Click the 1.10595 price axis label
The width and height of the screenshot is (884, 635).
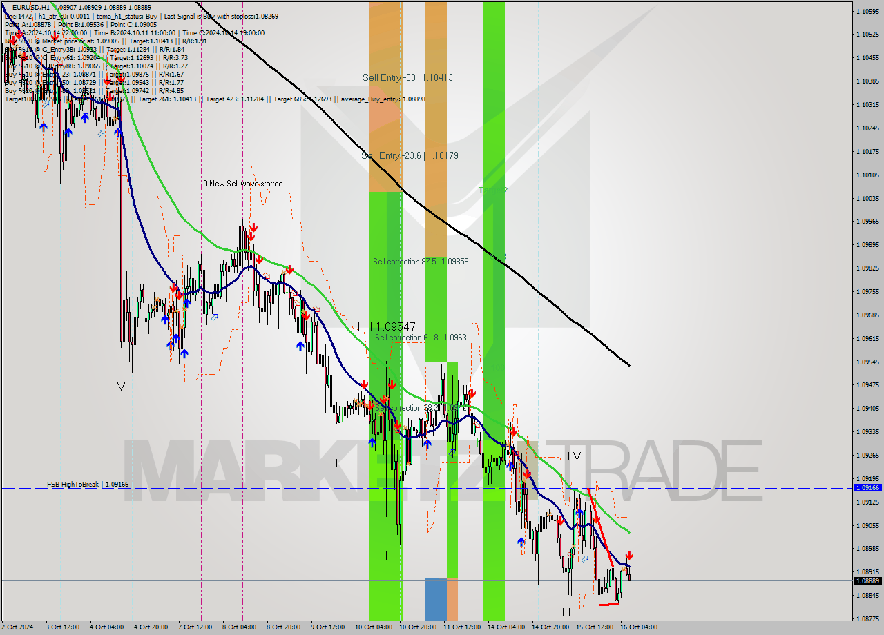point(867,12)
